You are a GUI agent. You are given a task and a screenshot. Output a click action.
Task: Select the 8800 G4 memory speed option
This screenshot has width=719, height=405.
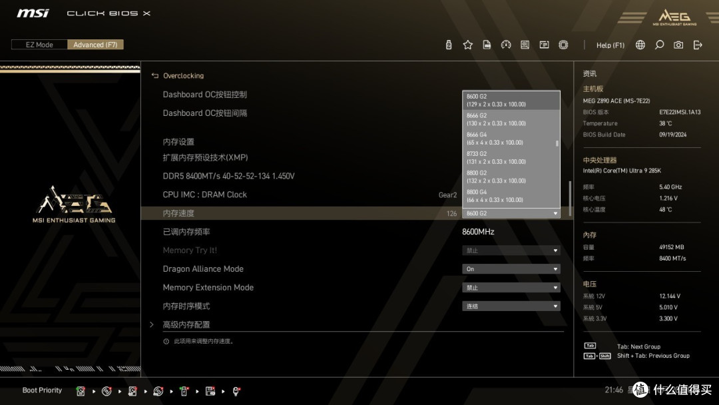tap(511, 196)
